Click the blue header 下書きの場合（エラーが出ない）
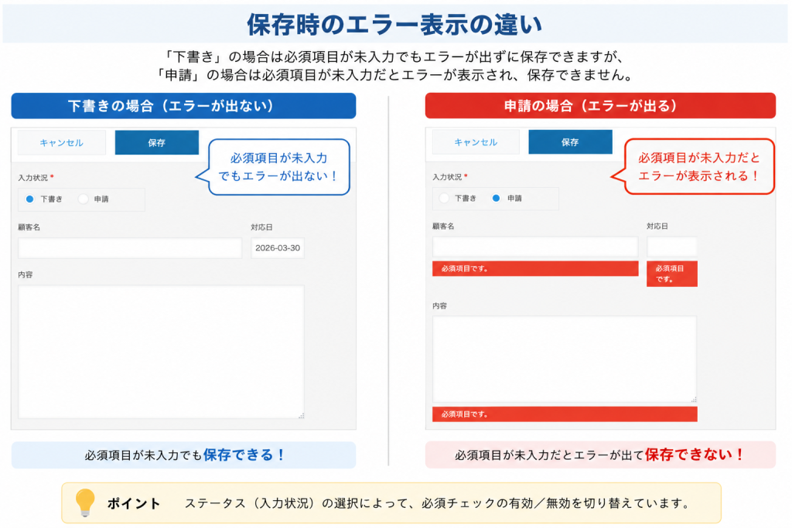The image size is (792, 528). pyautogui.click(x=183, y=105)
